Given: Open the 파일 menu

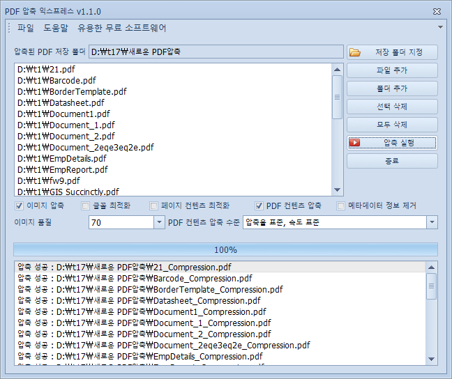Looking at the screenshot, I should point(25,28).
